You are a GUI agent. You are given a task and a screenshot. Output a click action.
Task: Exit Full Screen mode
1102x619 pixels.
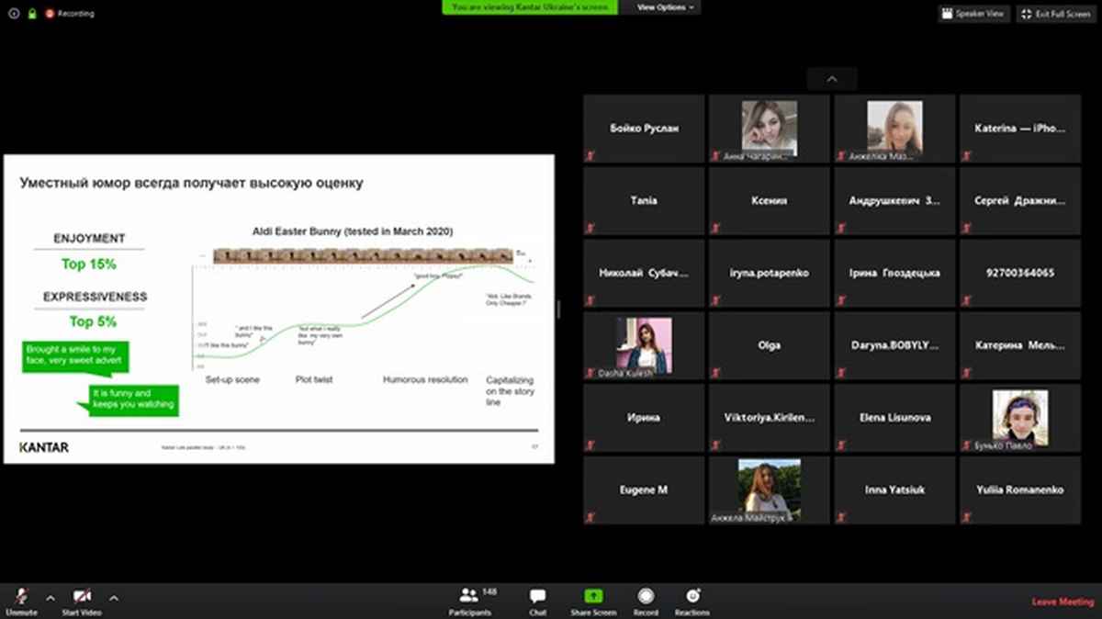[x=1055, y=14]
